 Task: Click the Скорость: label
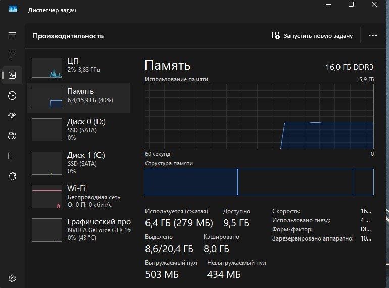pyautogui.click(x=286, y=211)
